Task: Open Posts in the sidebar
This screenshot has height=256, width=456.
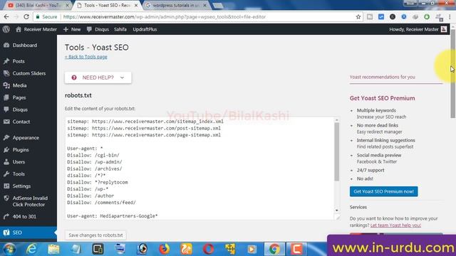Action: [x=19, y=61]
